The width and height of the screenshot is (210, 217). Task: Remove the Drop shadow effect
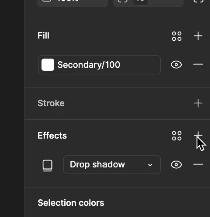198,164
